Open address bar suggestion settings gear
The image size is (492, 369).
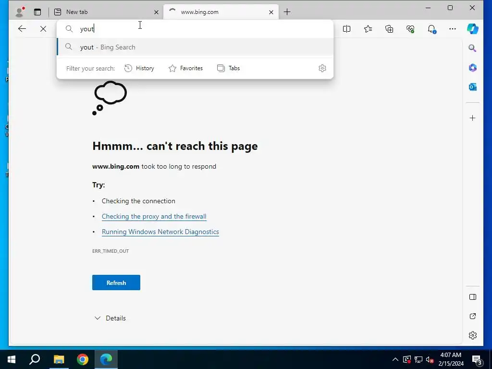322,68
